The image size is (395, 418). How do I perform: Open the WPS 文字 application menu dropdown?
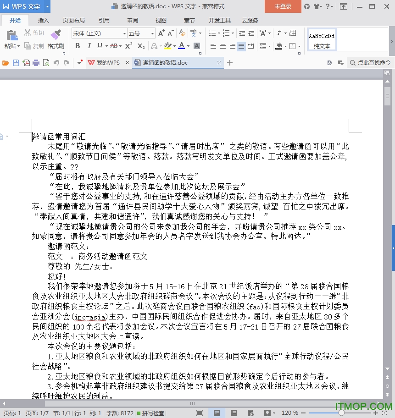[x=47, y=6]
